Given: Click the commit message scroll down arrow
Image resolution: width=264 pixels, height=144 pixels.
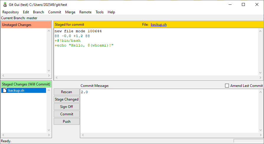Looking at the screenshot, I should 261,130.
